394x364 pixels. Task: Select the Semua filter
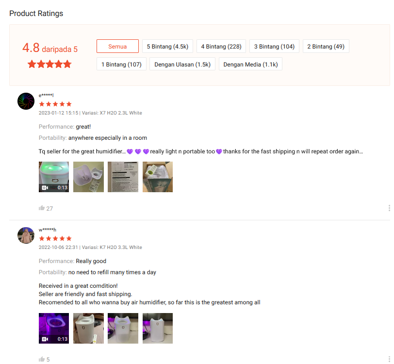[117, 46]
